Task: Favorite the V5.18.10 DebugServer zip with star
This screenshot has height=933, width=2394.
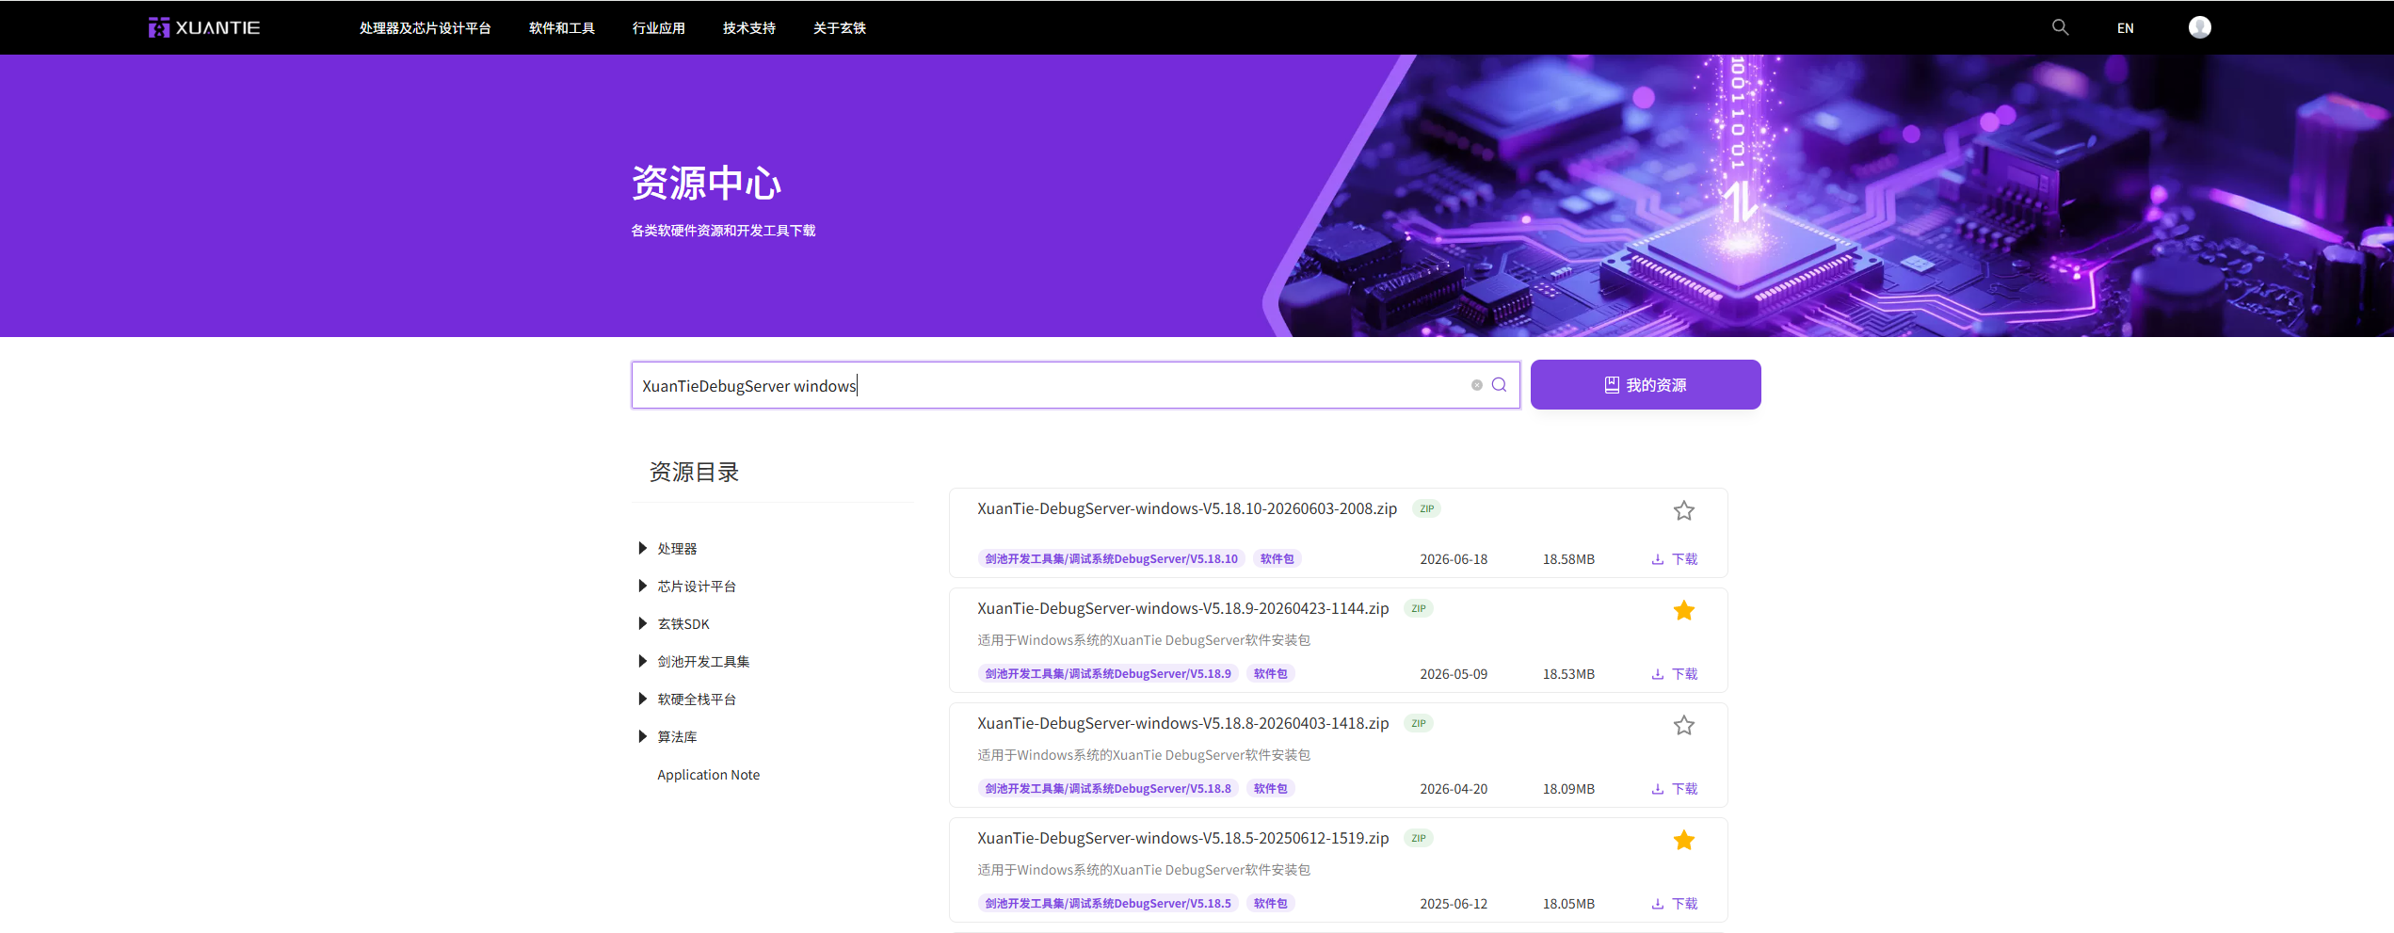Action: point(1683,510)
